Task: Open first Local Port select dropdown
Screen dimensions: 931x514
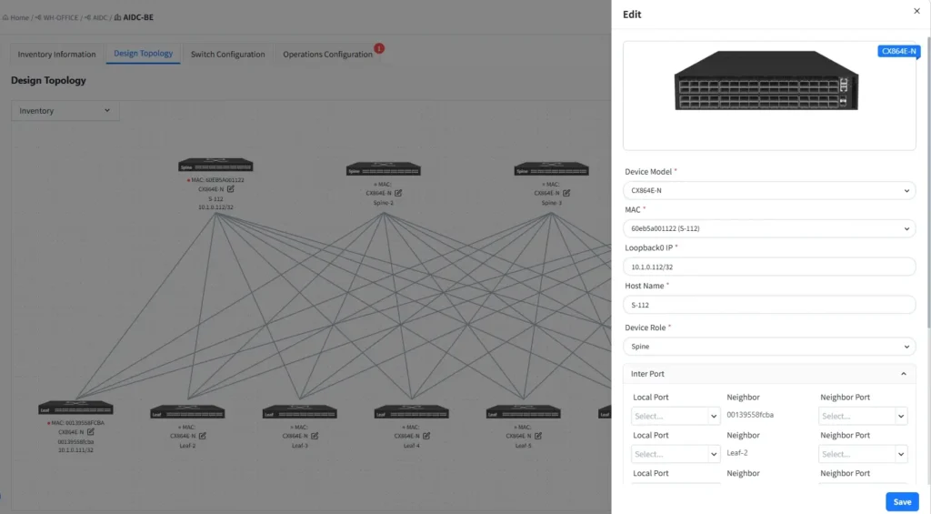Action: pyautogui.click(x=676, y=416)
